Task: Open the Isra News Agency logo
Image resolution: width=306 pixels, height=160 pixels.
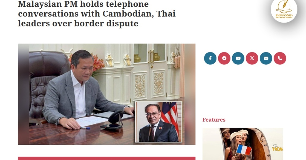Action: (x=284, y=10)
